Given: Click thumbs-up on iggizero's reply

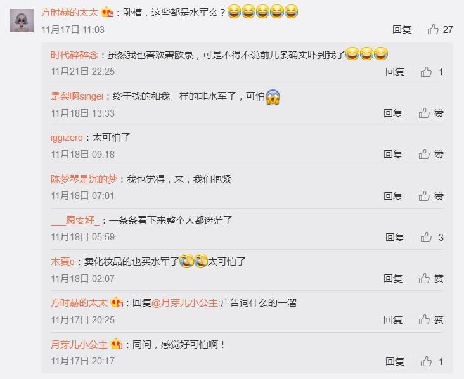Looking at the screenshot, I should click(x=424, y=155).
